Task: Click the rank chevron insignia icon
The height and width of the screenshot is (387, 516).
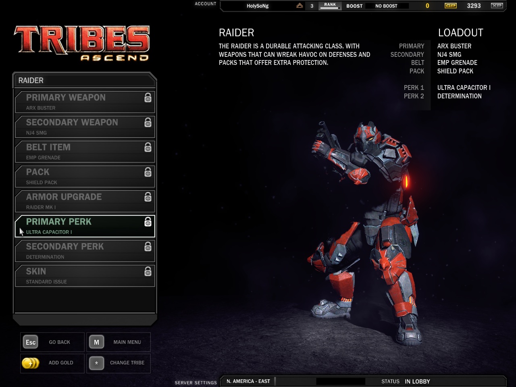Action: [300, 6]
